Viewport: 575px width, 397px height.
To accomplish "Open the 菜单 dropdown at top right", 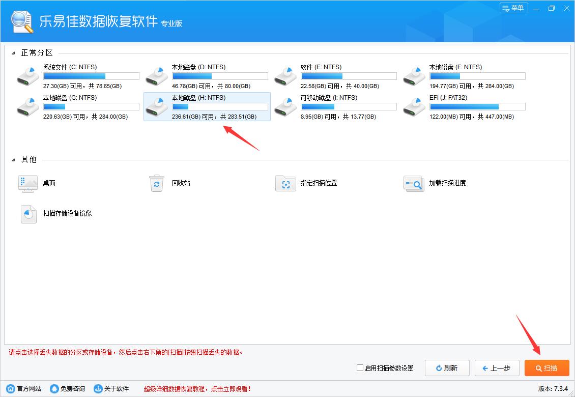I will pos(513,8).
